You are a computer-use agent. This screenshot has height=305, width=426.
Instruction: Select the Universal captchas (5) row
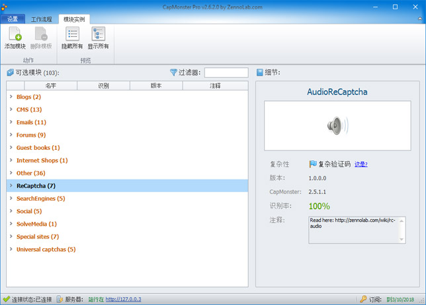[127, 250]
